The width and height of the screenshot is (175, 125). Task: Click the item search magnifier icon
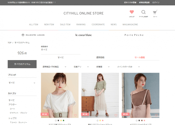[143, 12]
